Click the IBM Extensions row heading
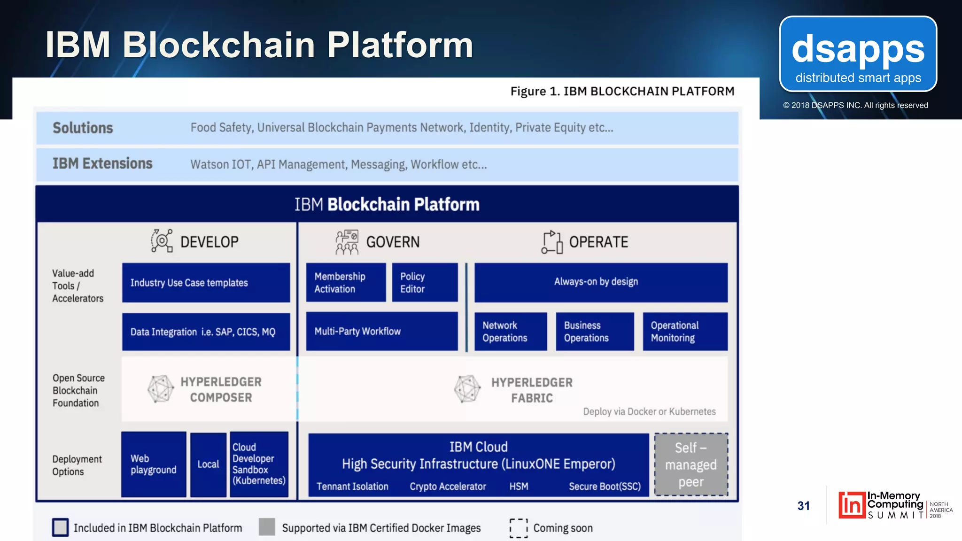 102,163
